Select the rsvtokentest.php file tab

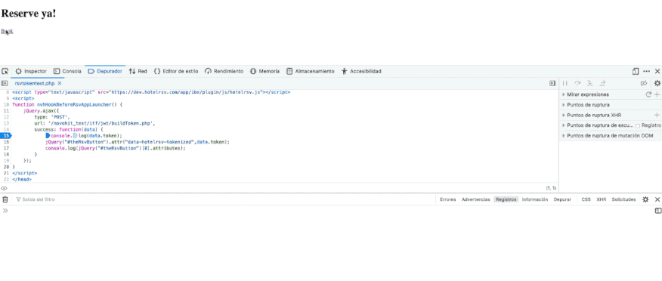[x=35, y=84]
